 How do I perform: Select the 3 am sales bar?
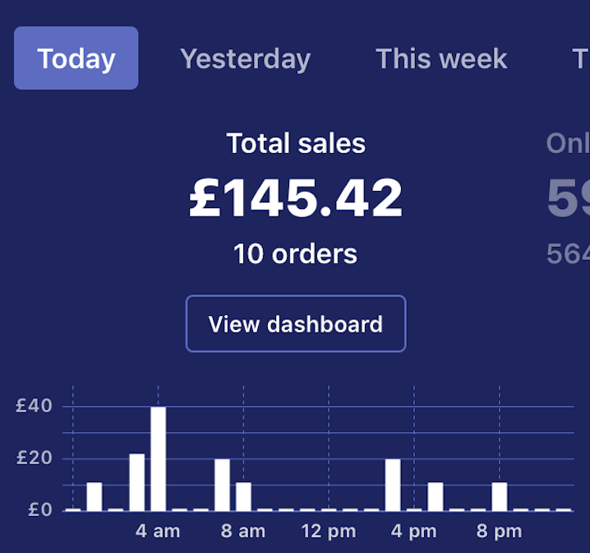[x=137, y=481]
